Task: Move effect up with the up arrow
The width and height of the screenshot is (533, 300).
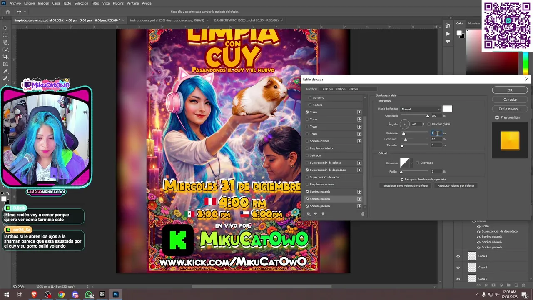Action: [315, 214]
